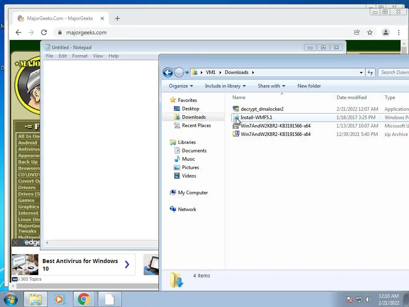409x307 pixels.
Task: Click Explorer refresh button
Action: pyautogui.click(x=370, y=73)
